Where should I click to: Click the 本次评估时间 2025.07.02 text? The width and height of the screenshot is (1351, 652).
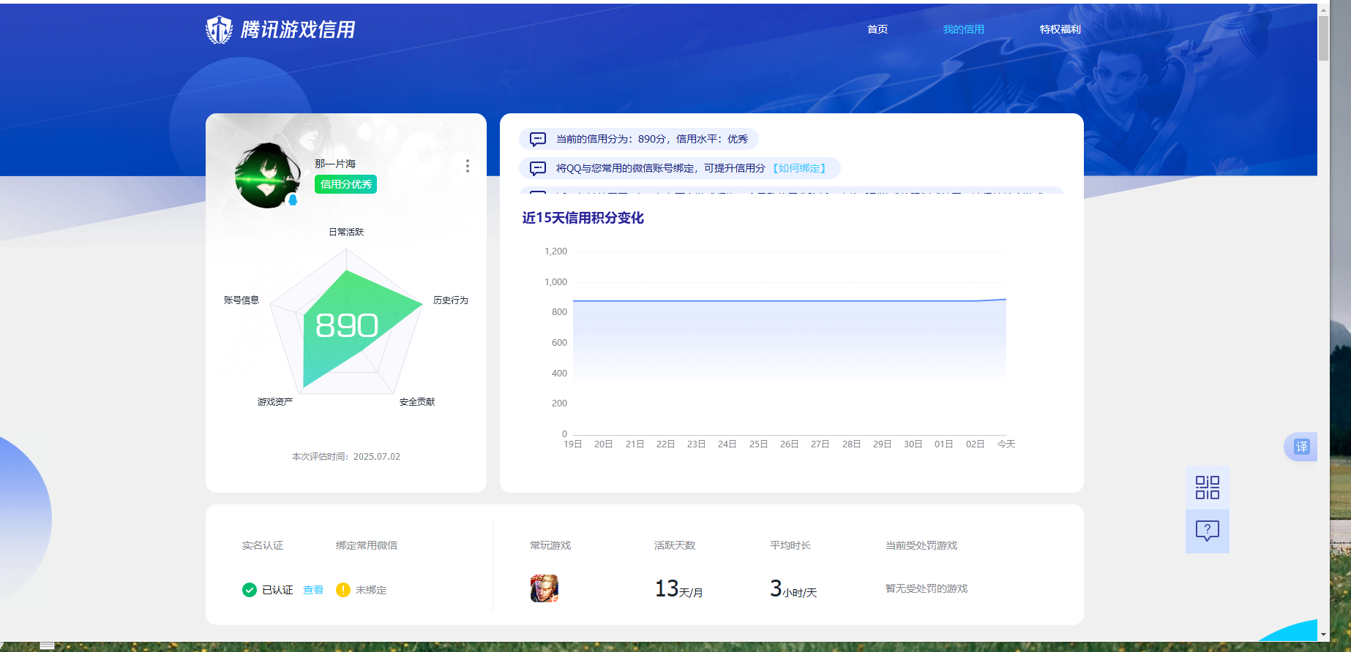(x=346, y=456)
